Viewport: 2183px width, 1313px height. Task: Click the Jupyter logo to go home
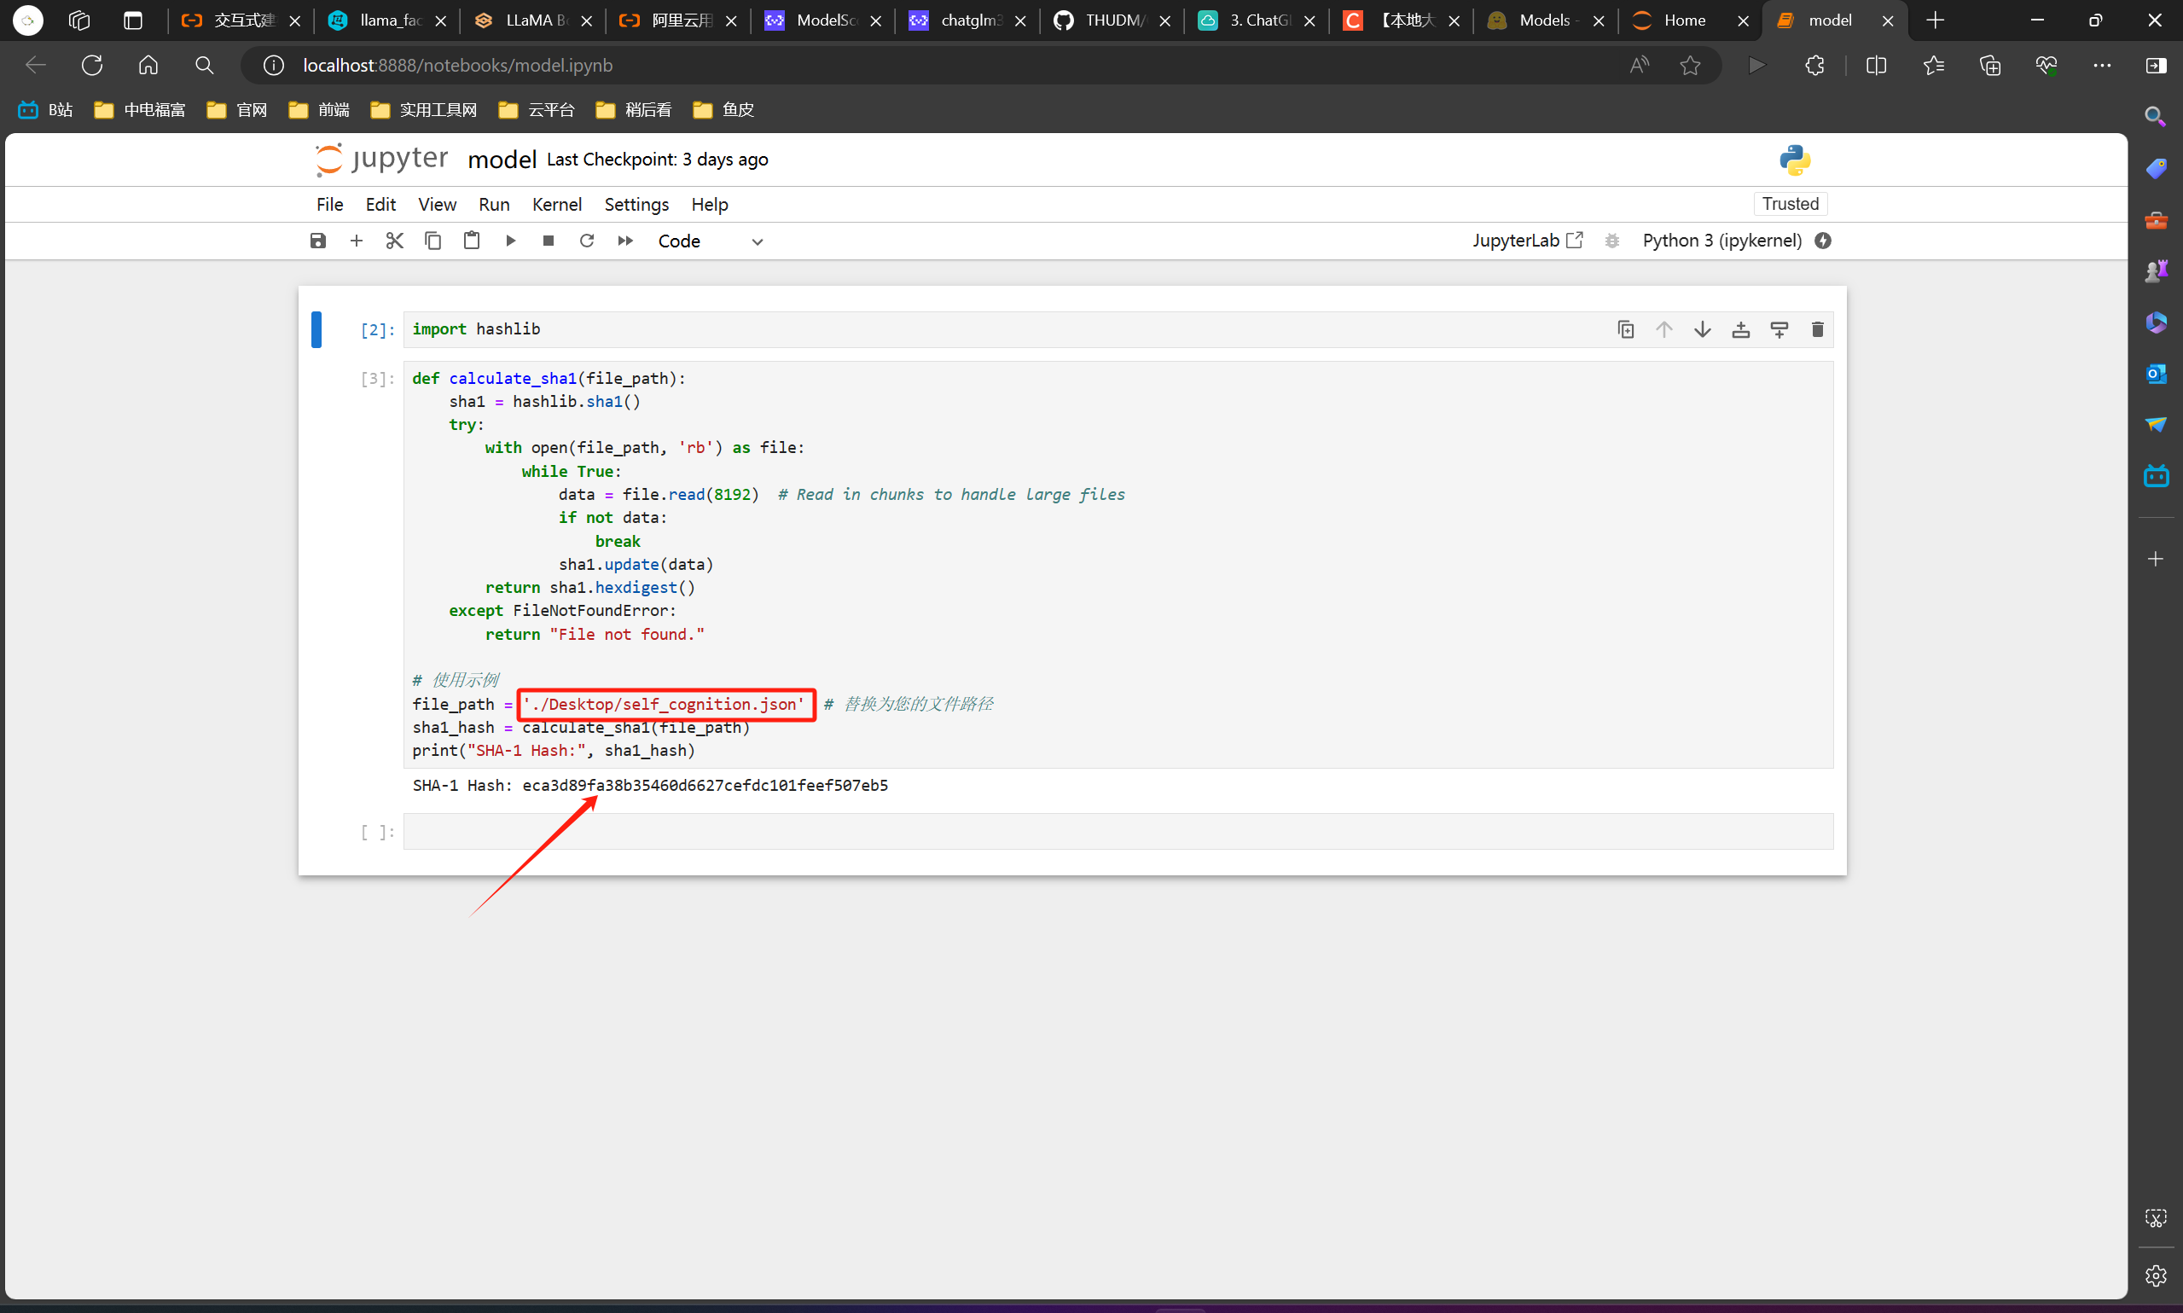[381, 160]
